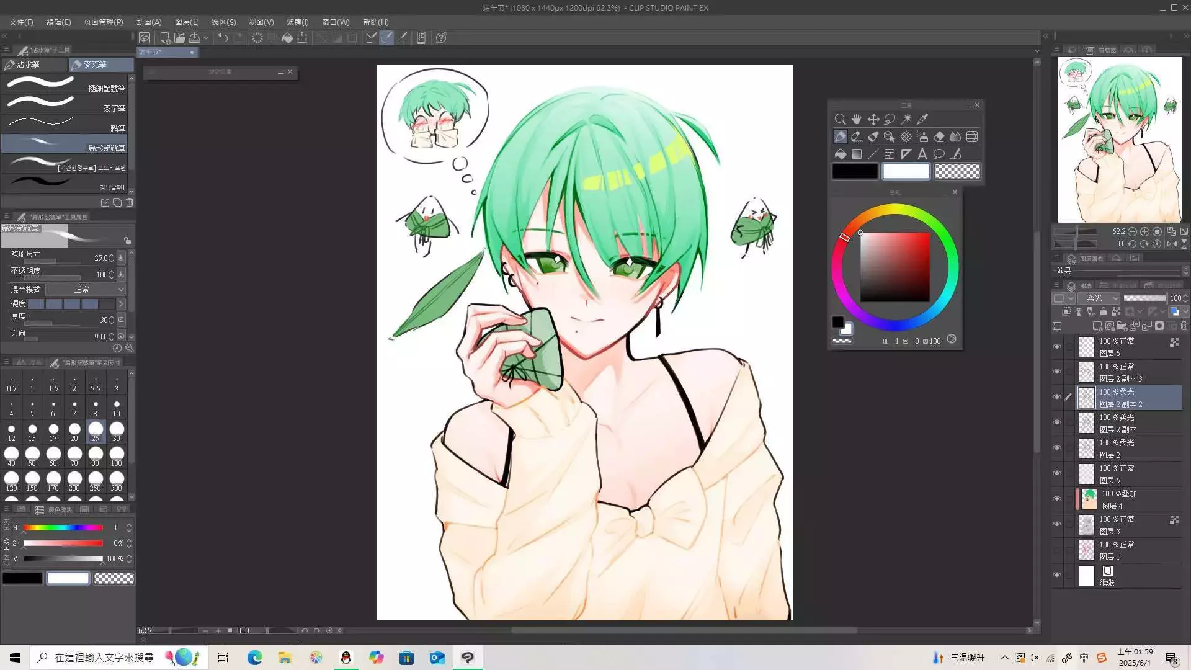Click the black main color swatch in tool palette

pyautogui.click(x=855, y=171)
